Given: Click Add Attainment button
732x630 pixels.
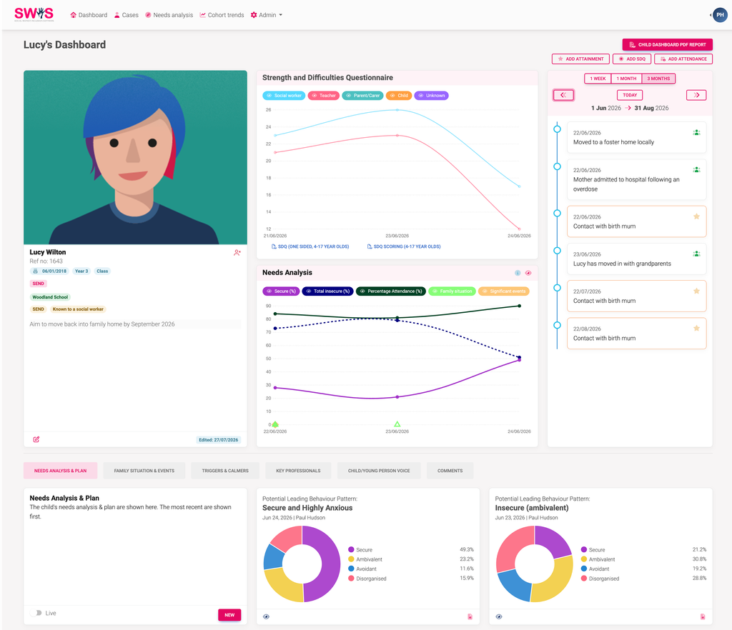Looking at the screenshot, I should click(x=580, y=59).
